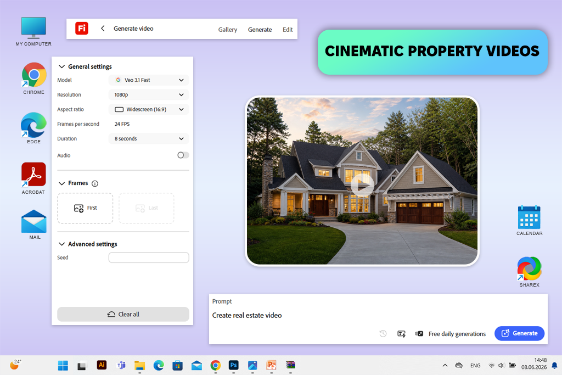Viewport: 562px width, 375px height.
Task: Add a First frame image
Action: 85,208
